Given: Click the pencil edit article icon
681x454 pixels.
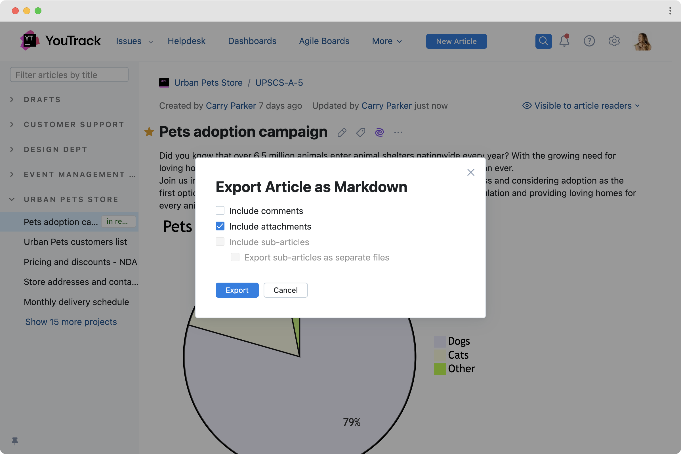Looking at the screenshot, I should tap(342, 133).
